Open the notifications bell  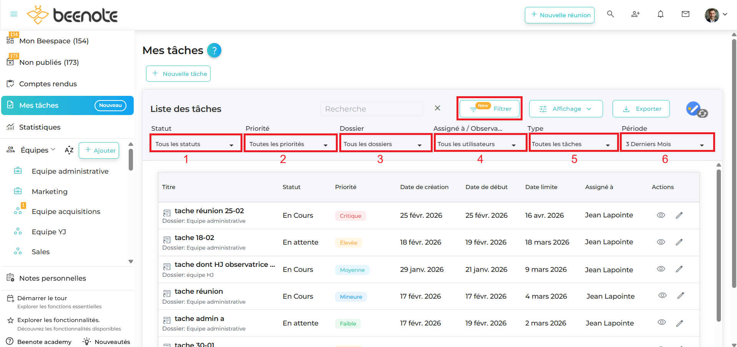[660, 14]
